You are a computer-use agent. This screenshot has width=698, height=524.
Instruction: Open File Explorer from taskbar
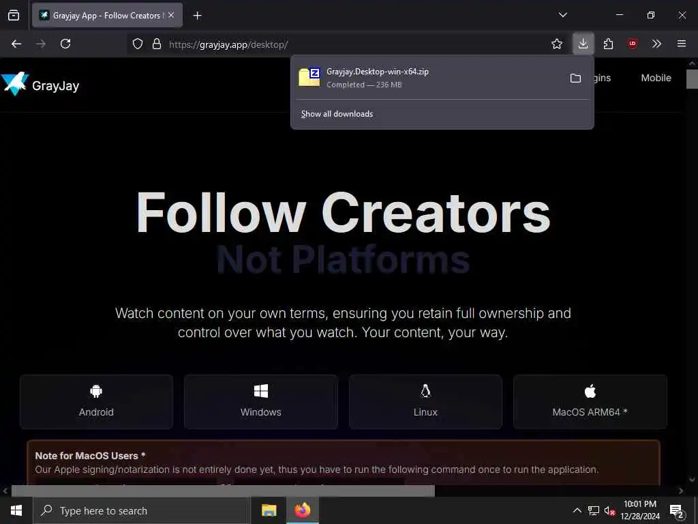[x=269, y=510]
